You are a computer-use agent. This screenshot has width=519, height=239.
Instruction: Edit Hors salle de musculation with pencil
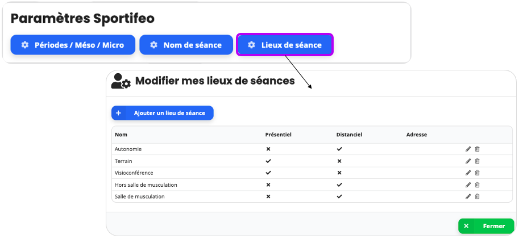point(468,185)
